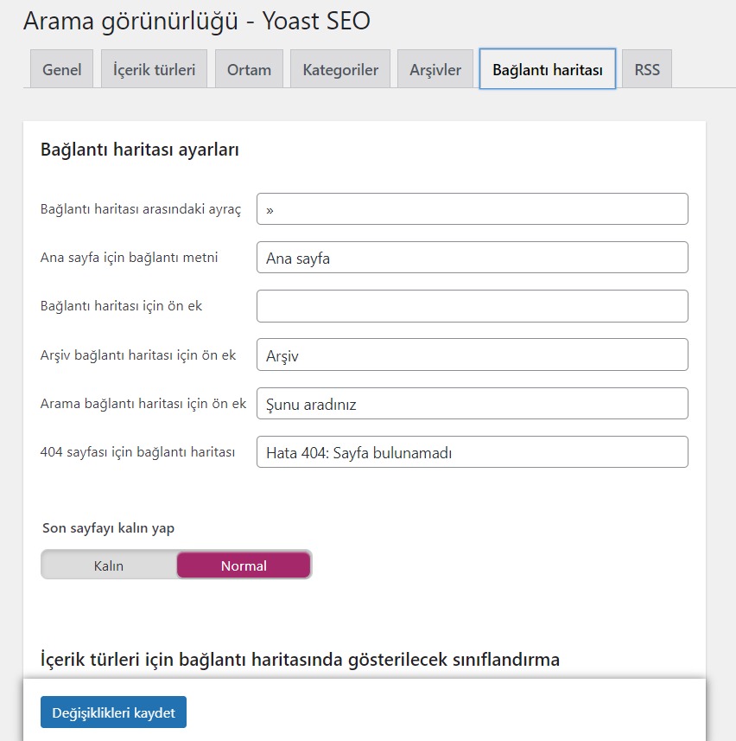Screen dimensions: 736x741
Task: Open the Arşivler tab
Action: (x=435, y=69)
